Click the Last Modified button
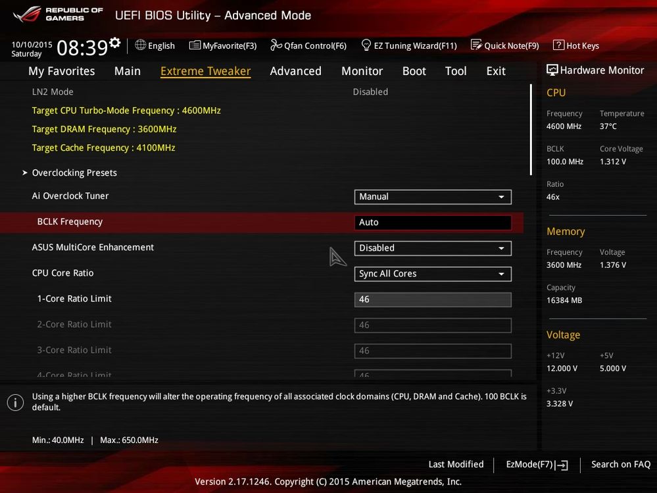This screenshot has width=657, height=493. click(456, 464)
